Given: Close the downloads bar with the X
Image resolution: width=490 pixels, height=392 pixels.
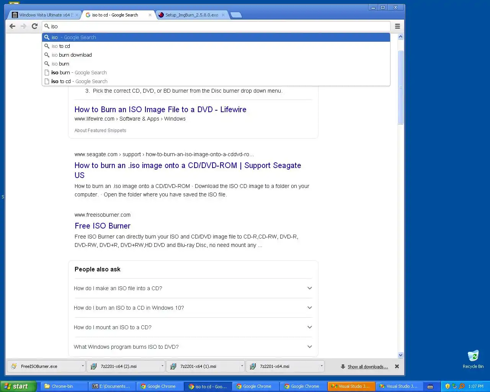Looking at the screenshot, I should click(397, 366).
